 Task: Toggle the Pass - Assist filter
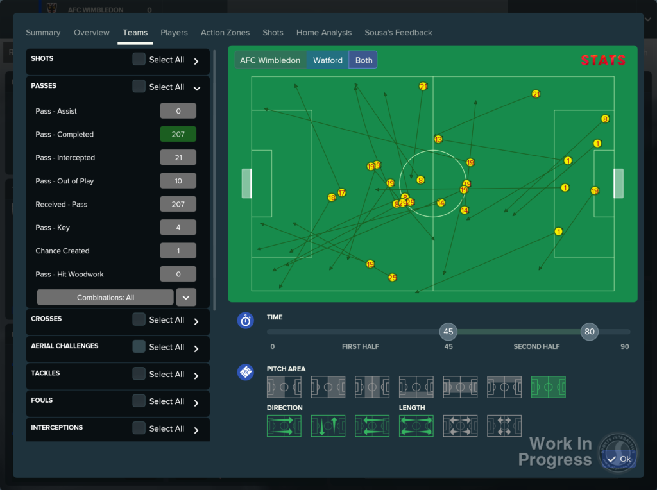pyautogui.click(x=178, y=111)
